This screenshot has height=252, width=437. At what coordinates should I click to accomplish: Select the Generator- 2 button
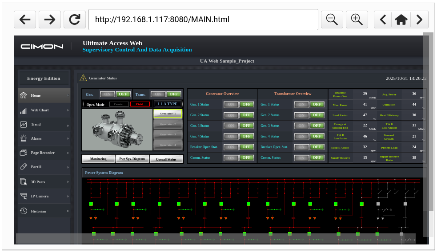click(x=168, y=124)
